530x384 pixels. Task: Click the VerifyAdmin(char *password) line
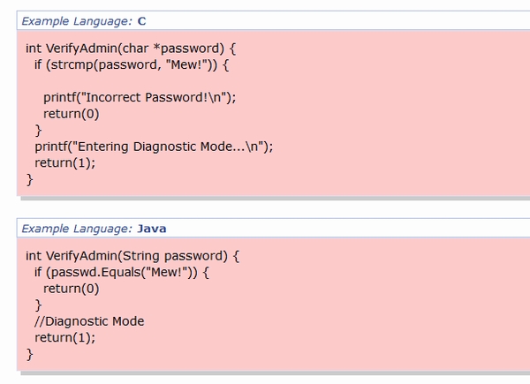(x=131, y=47)
